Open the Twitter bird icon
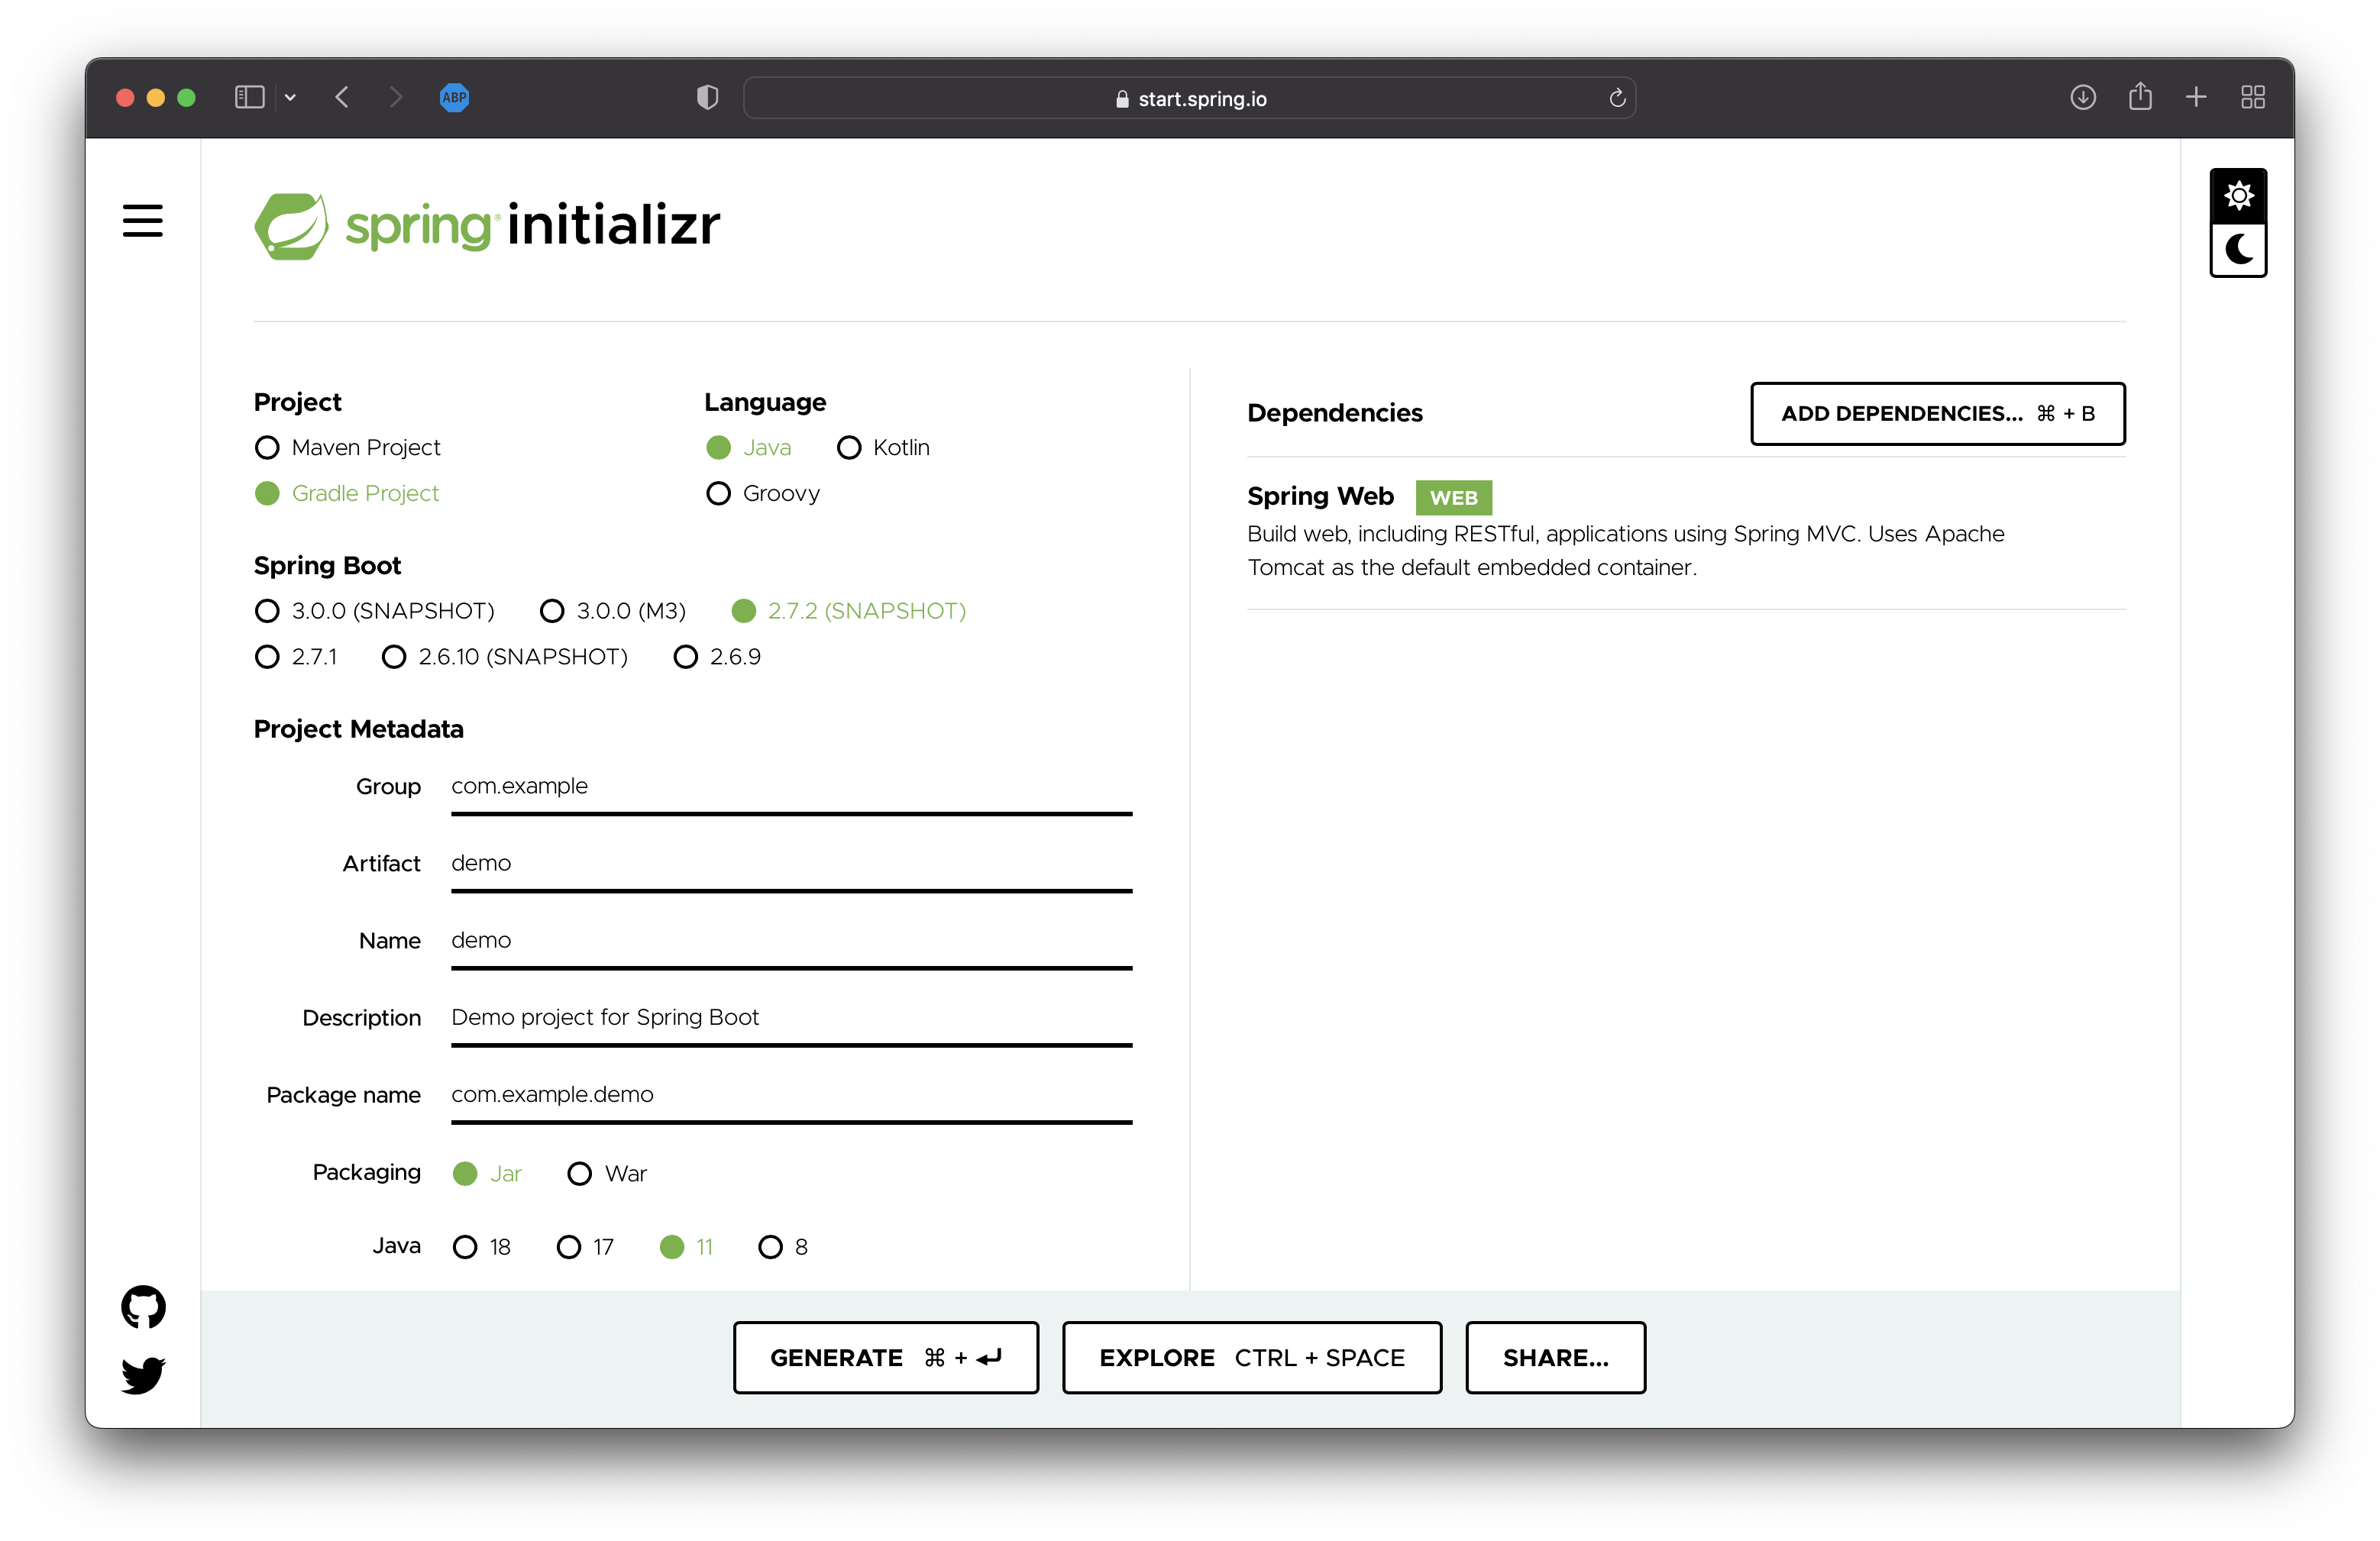2380x1541 pixels. pos(143,1375)
